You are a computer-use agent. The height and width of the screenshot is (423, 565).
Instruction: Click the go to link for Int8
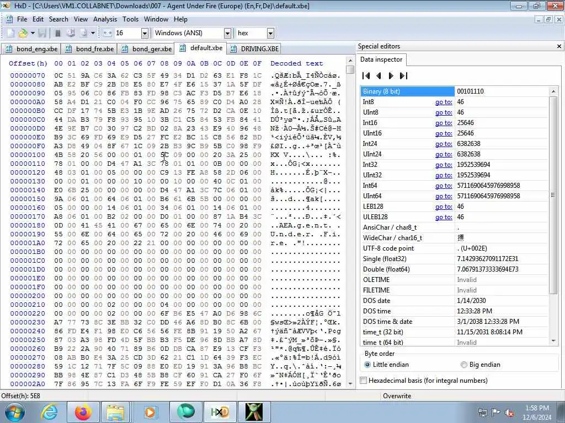click(444, 102)
